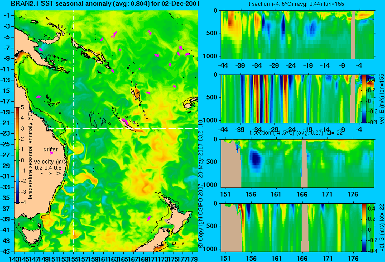Open the temperature section panel at lon=155
The height and width of the screenshot is (262, 385).
[297, 34]
